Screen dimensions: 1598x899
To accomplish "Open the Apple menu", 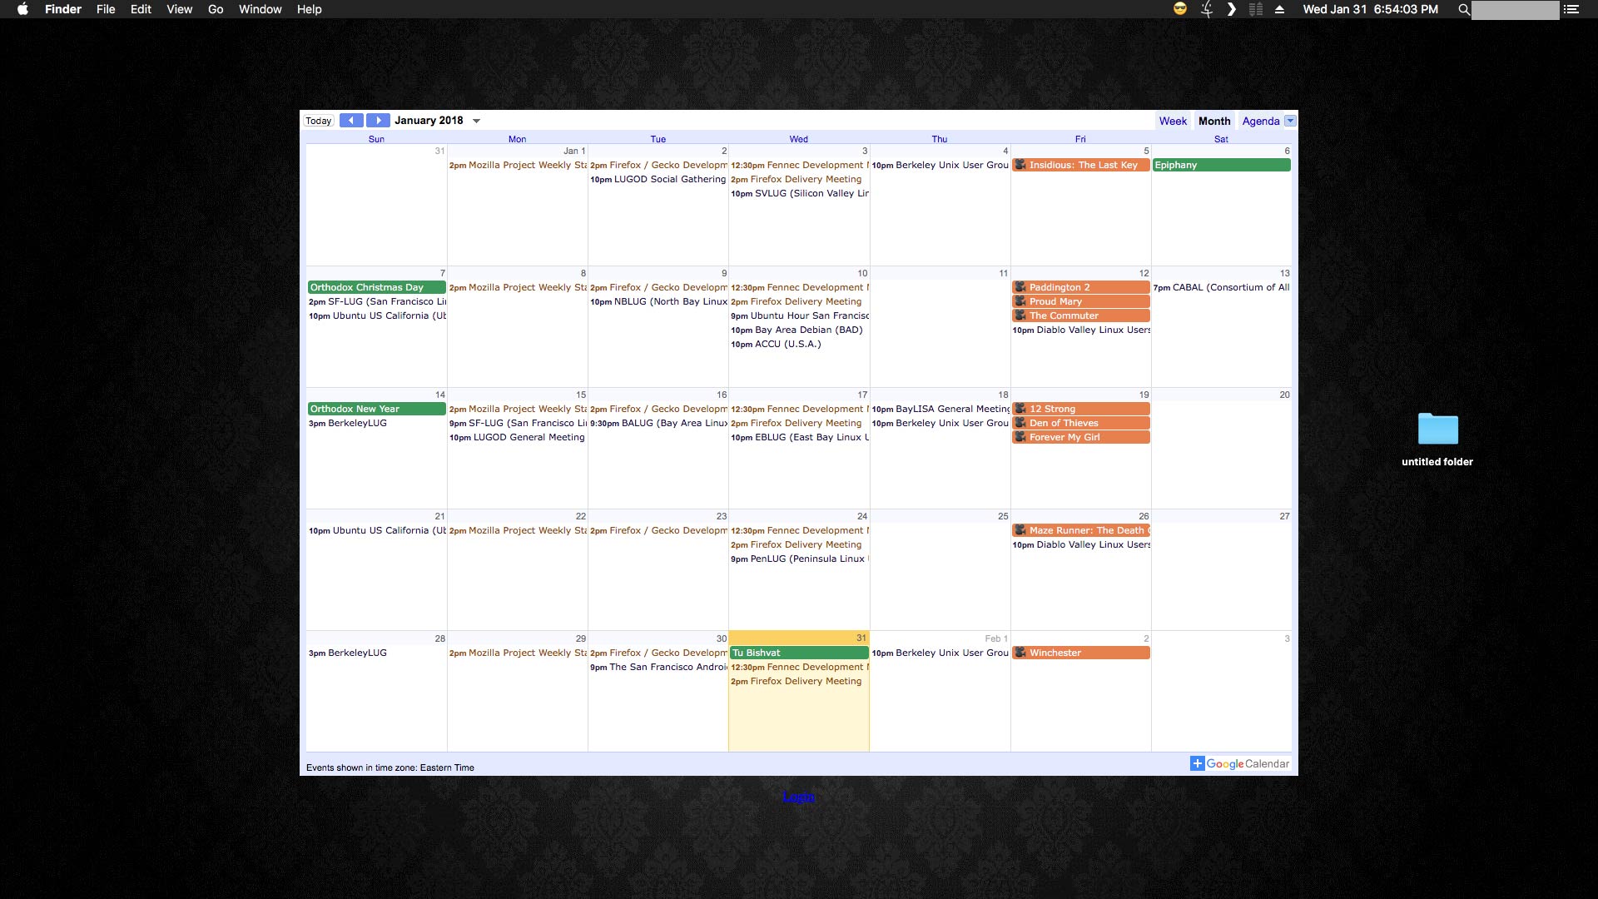I will click(22, 9).
